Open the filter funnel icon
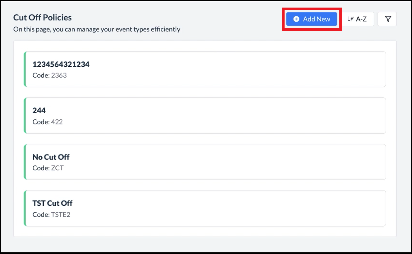412x254 pixels. [388, 19]
